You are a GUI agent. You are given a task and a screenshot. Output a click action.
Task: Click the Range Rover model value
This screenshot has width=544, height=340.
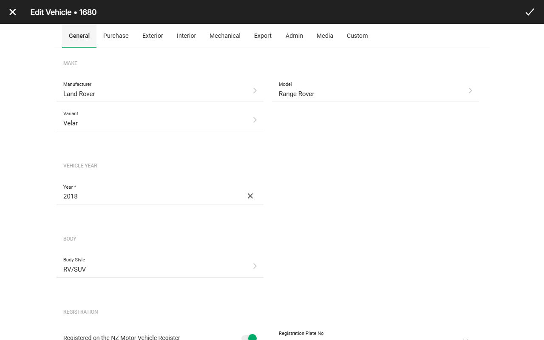pyautogui.click(x=296, y=94)
